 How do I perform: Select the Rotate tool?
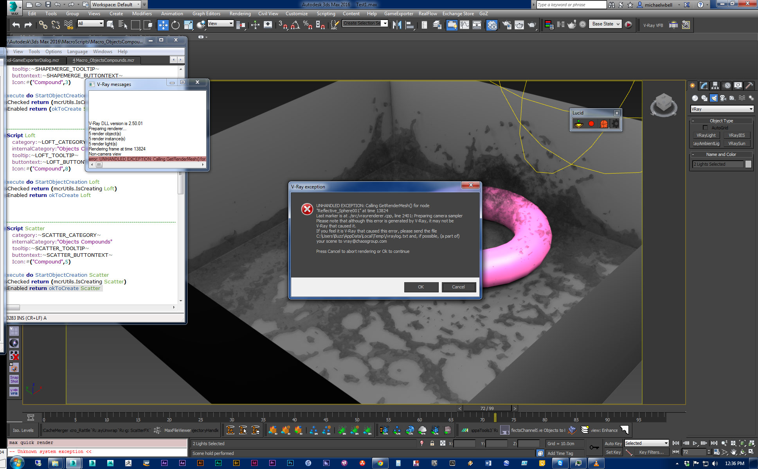(x=175, y=25)
